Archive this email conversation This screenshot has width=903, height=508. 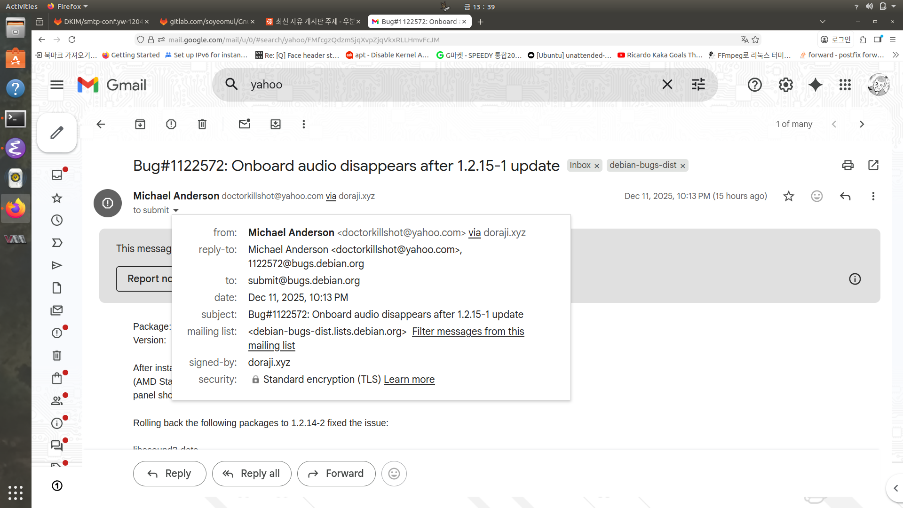tap(140, 124)
